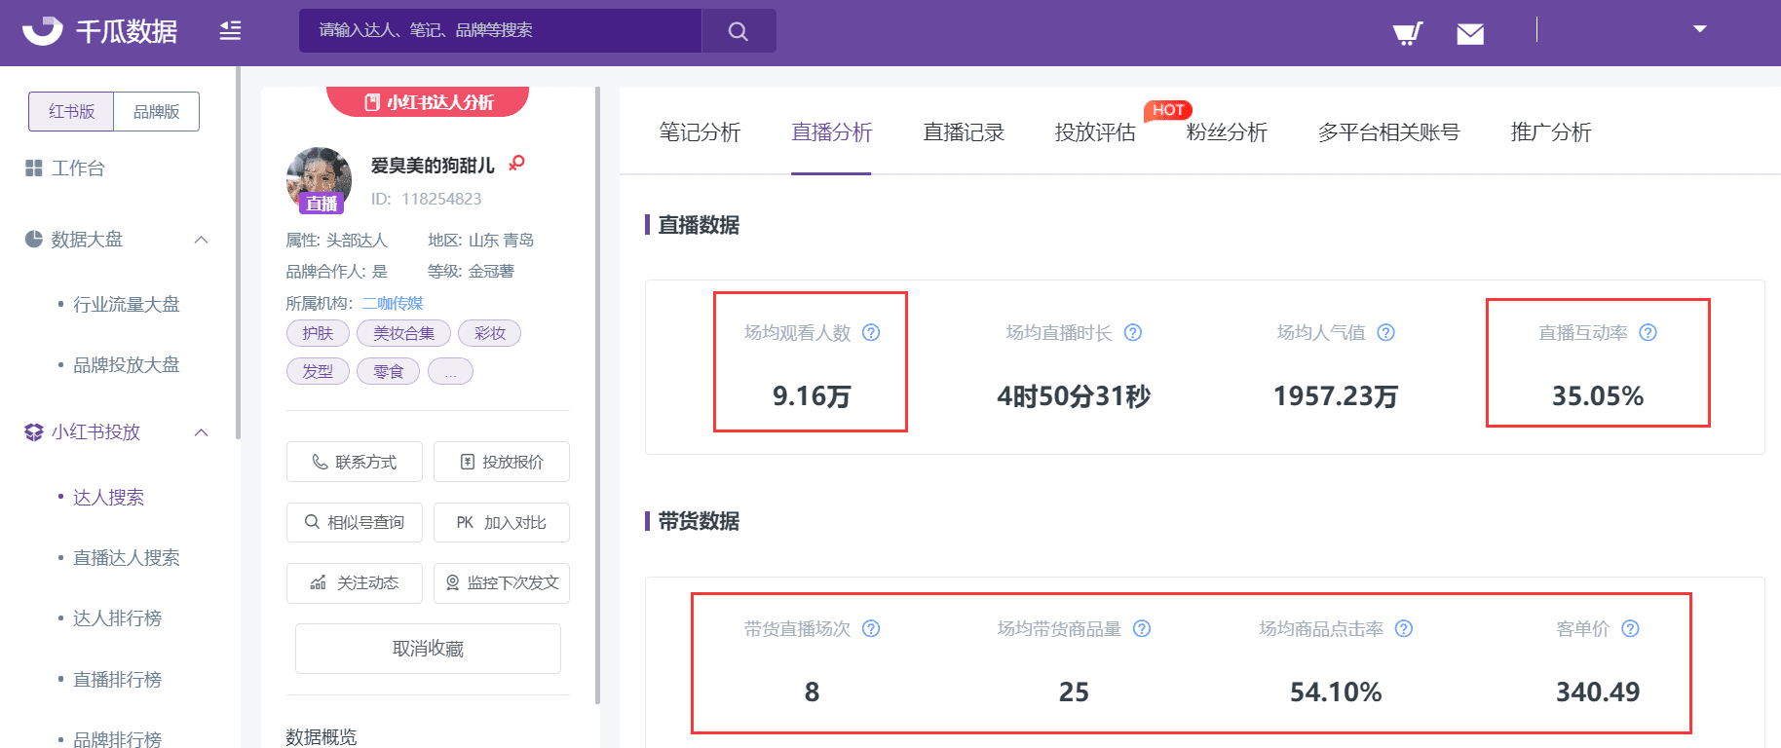Select the 护肤 tag

coord(318,333)
